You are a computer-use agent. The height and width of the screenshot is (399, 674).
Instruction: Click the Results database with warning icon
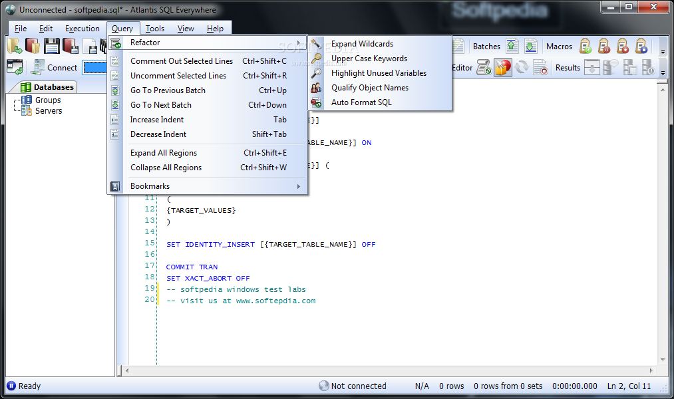(x=648, y=67)
